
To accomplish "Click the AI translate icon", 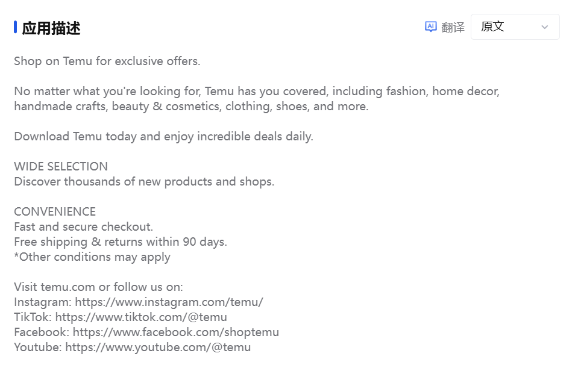I will (430, 27).
